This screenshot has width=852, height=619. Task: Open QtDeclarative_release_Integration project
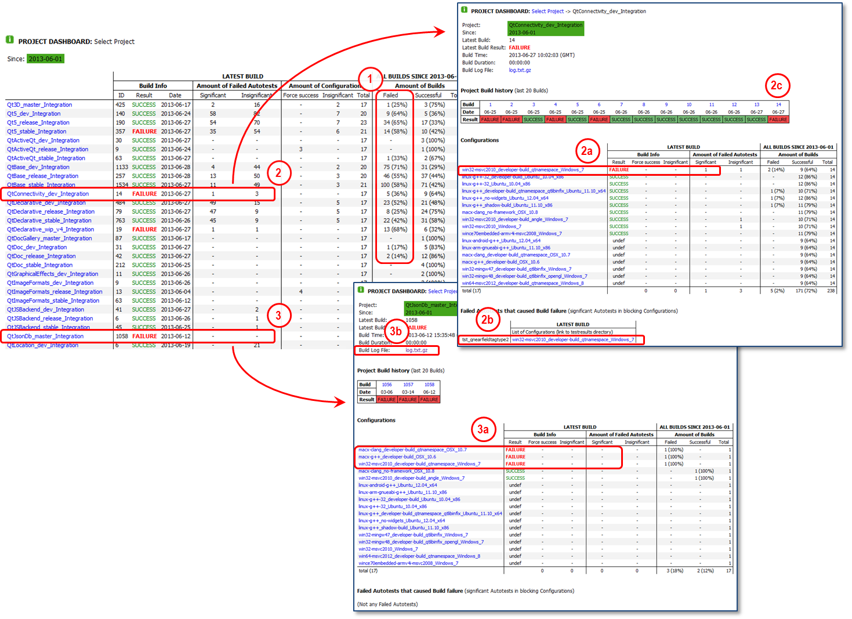50,212
